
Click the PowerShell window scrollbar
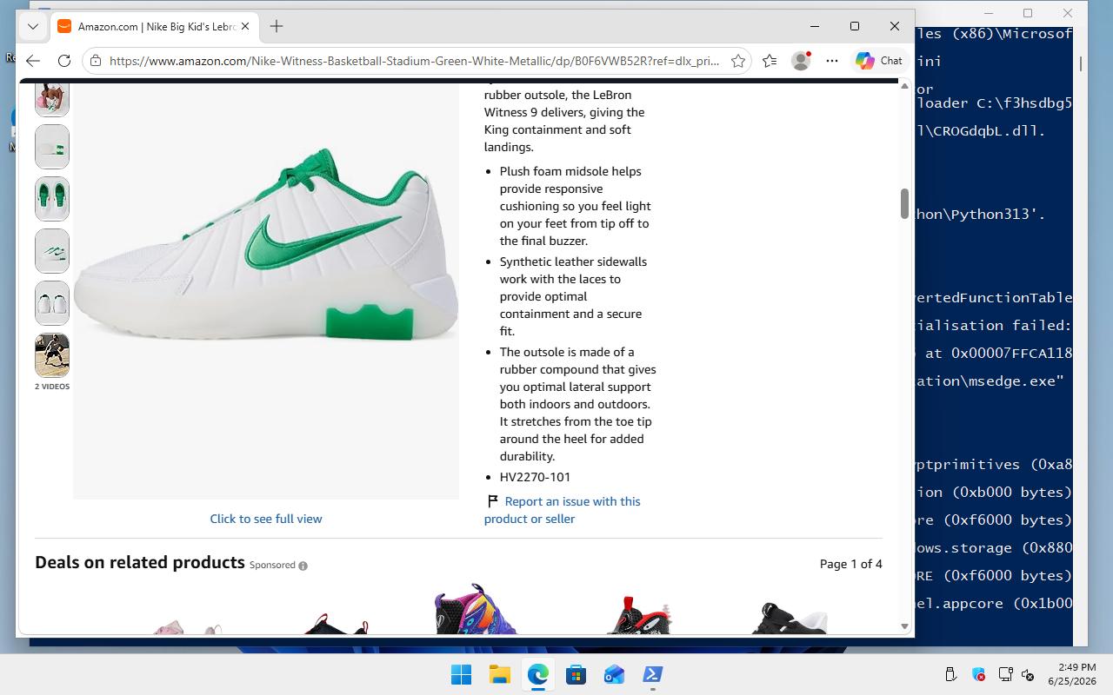(1081, 63)
